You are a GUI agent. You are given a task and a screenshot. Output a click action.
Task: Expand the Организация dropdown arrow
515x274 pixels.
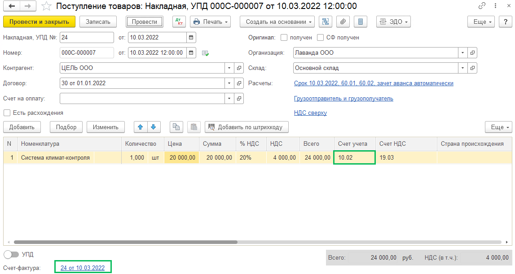click(463, 52)
